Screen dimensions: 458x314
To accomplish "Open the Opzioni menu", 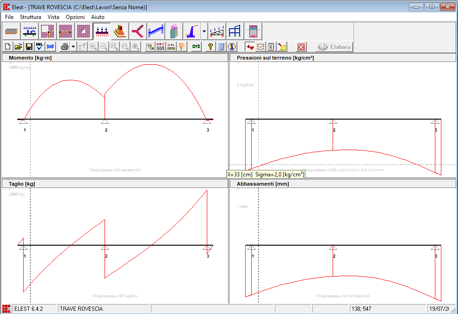I will point(75,17).
